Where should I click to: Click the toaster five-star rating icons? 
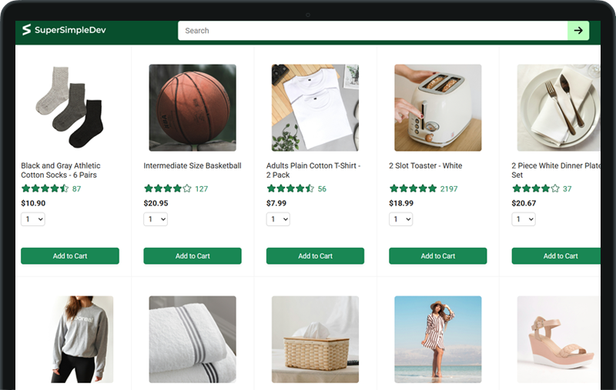pyautogui.click(x=413, y=188)
